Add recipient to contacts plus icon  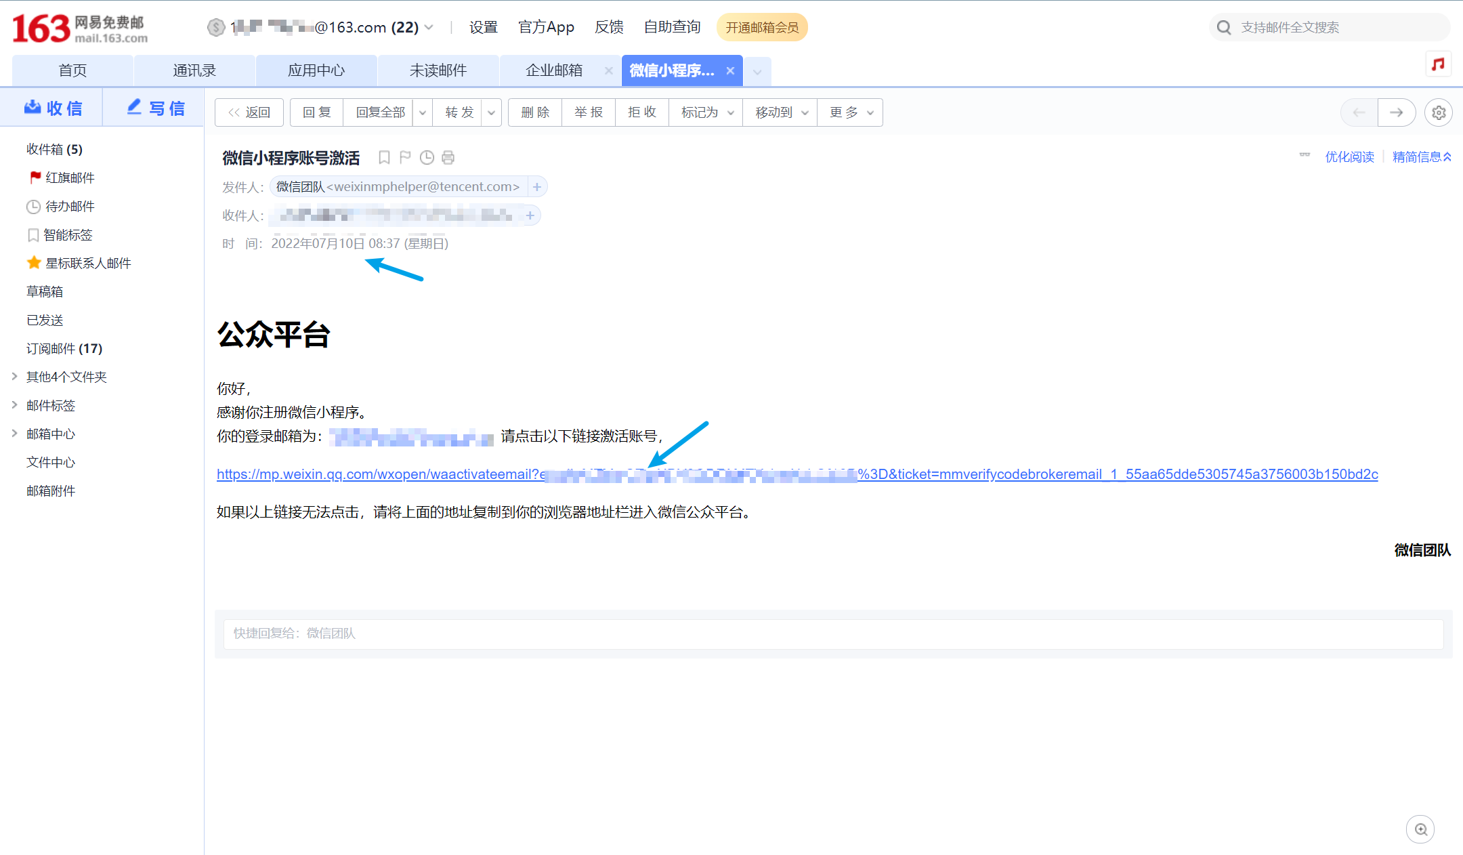530,215
